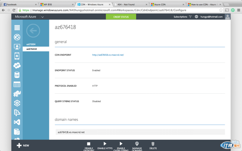Open Web Sites globe icon in sidebar

17,37
